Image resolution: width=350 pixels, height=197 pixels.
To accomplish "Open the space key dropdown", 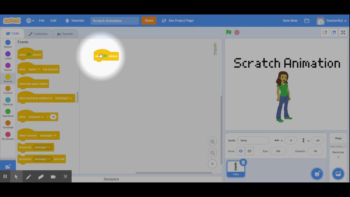I will click(34, 69).
